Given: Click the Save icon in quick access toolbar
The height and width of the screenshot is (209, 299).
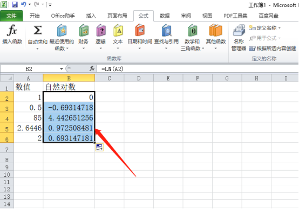Looking at the screenshot, I should (x=15, y=4).
